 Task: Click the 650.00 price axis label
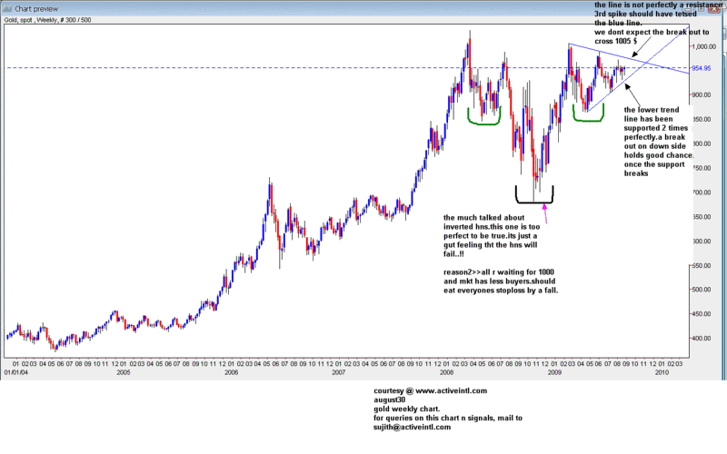point(701,217)
